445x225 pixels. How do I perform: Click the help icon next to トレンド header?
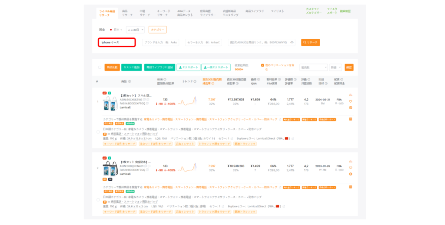(196, 81)
